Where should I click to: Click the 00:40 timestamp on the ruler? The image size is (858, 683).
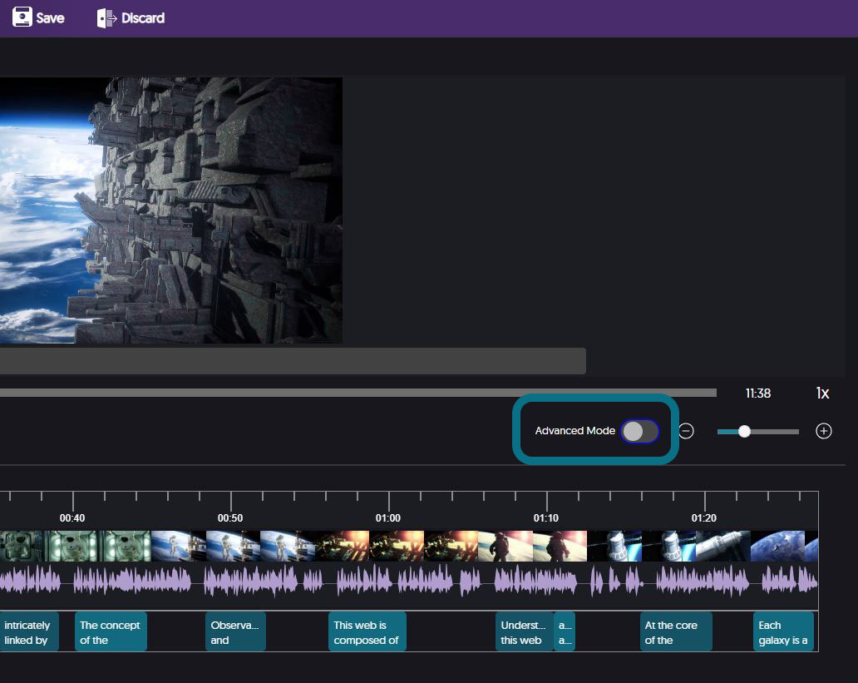point(71,517)
